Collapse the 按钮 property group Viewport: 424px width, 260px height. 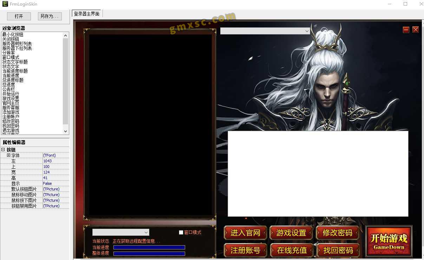[x=3, y=150]
